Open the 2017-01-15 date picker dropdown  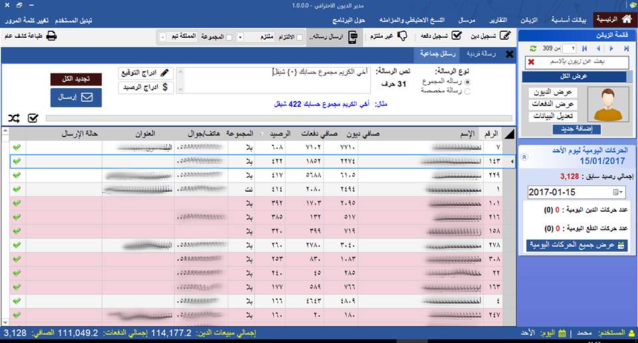point(618,192)
